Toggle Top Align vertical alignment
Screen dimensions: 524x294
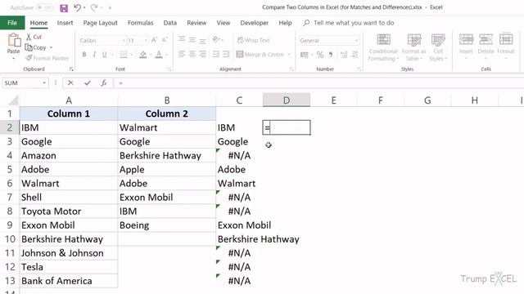tap(182, 40)
